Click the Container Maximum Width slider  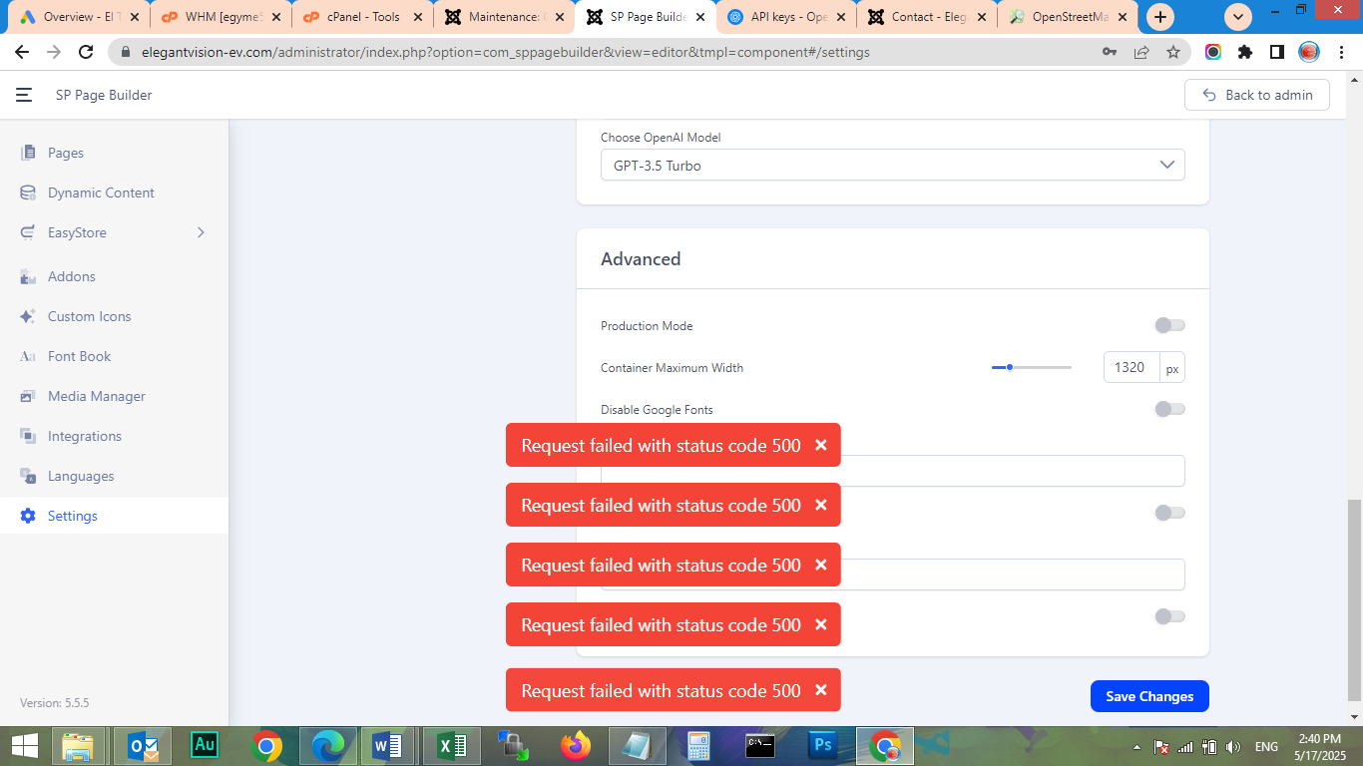coord(1031,367)
